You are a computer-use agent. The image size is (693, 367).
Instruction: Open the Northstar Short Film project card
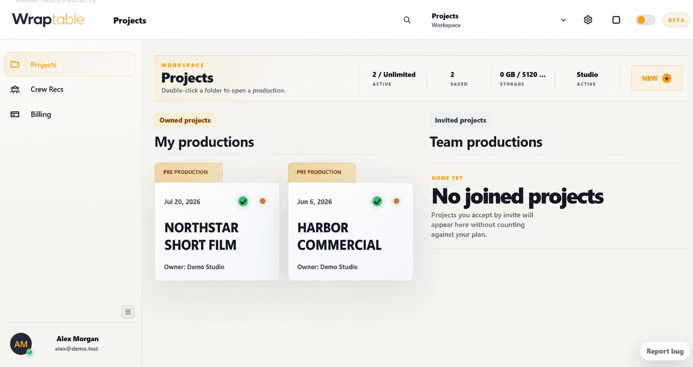click(x=217, y=232)
